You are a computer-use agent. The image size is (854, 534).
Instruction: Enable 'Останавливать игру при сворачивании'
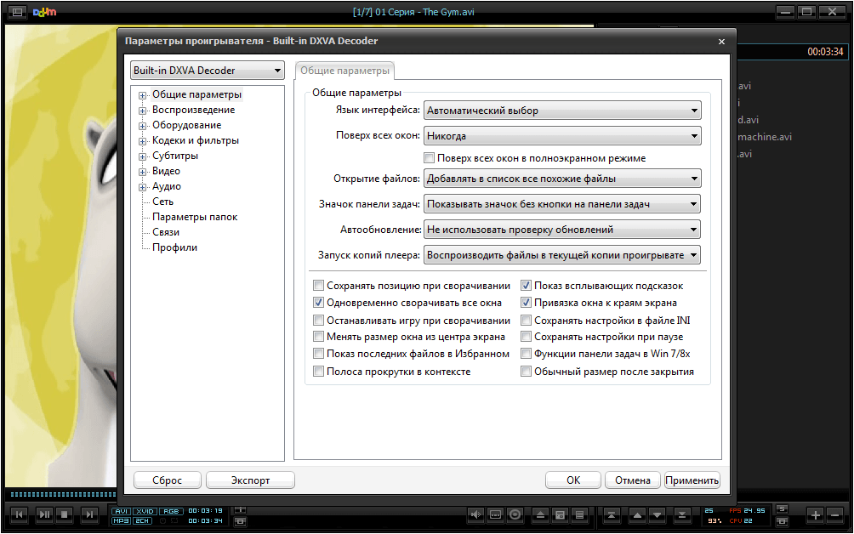tap(319, 320)
